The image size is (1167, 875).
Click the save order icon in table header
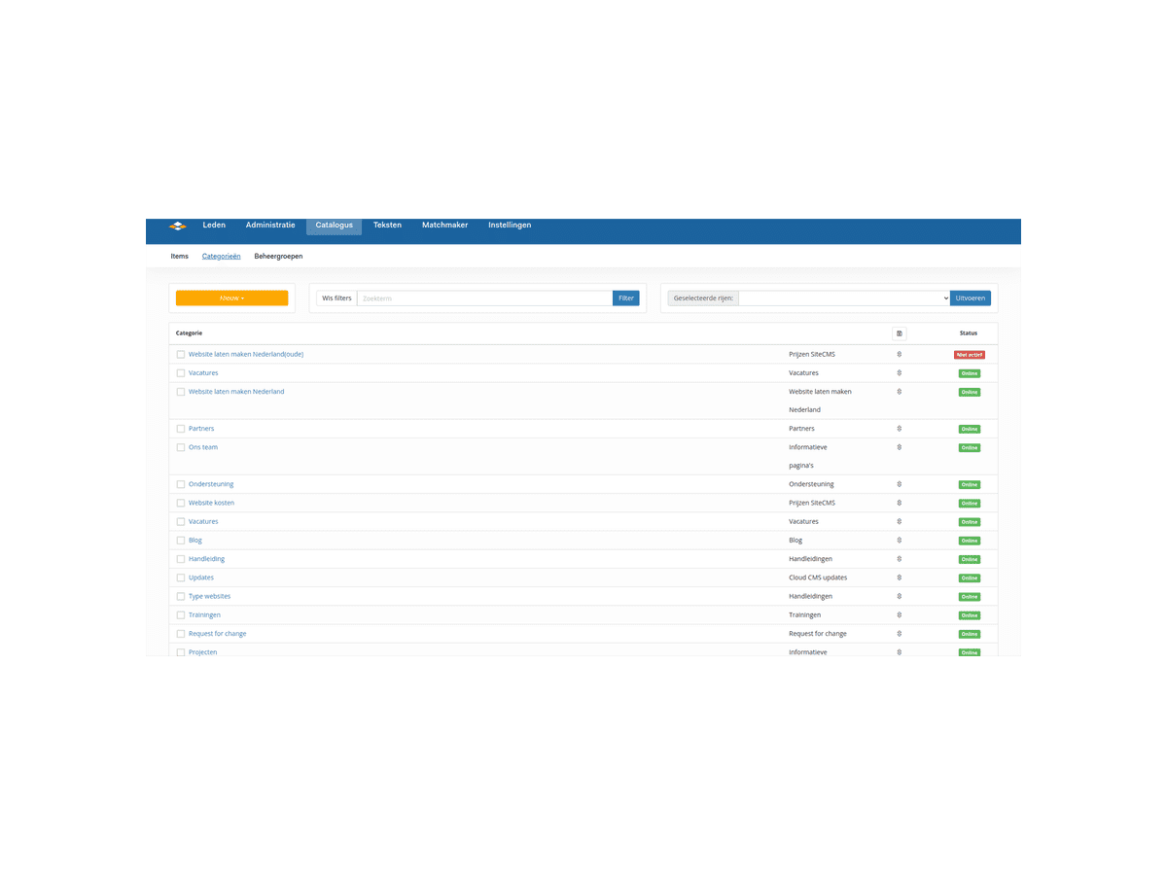point(899,333)
